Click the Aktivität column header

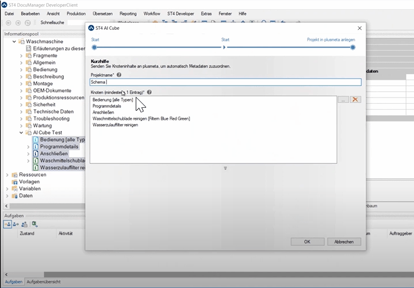[x=66, y=233]
